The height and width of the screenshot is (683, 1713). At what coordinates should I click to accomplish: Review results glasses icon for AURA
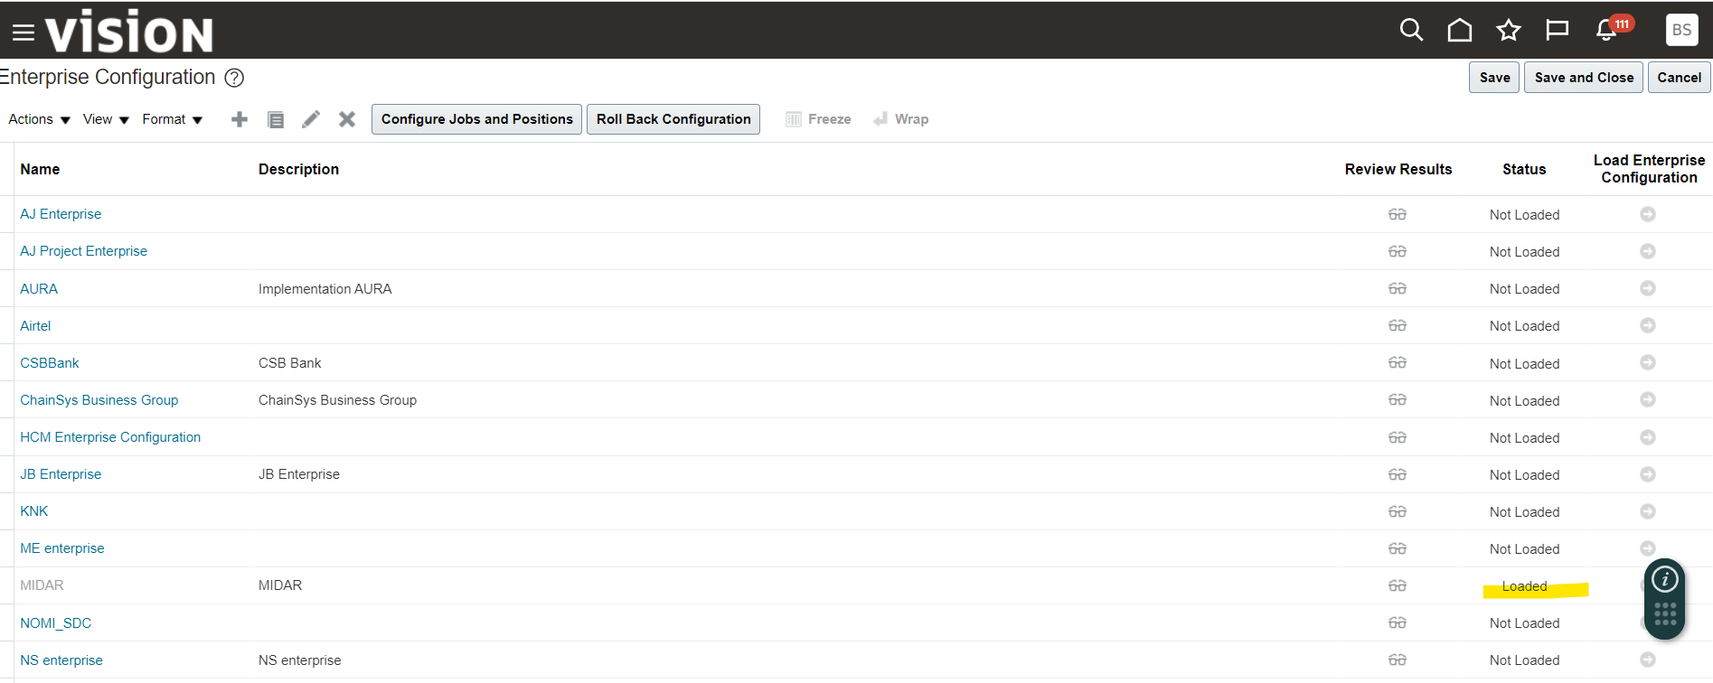(x=1398, y=289)
